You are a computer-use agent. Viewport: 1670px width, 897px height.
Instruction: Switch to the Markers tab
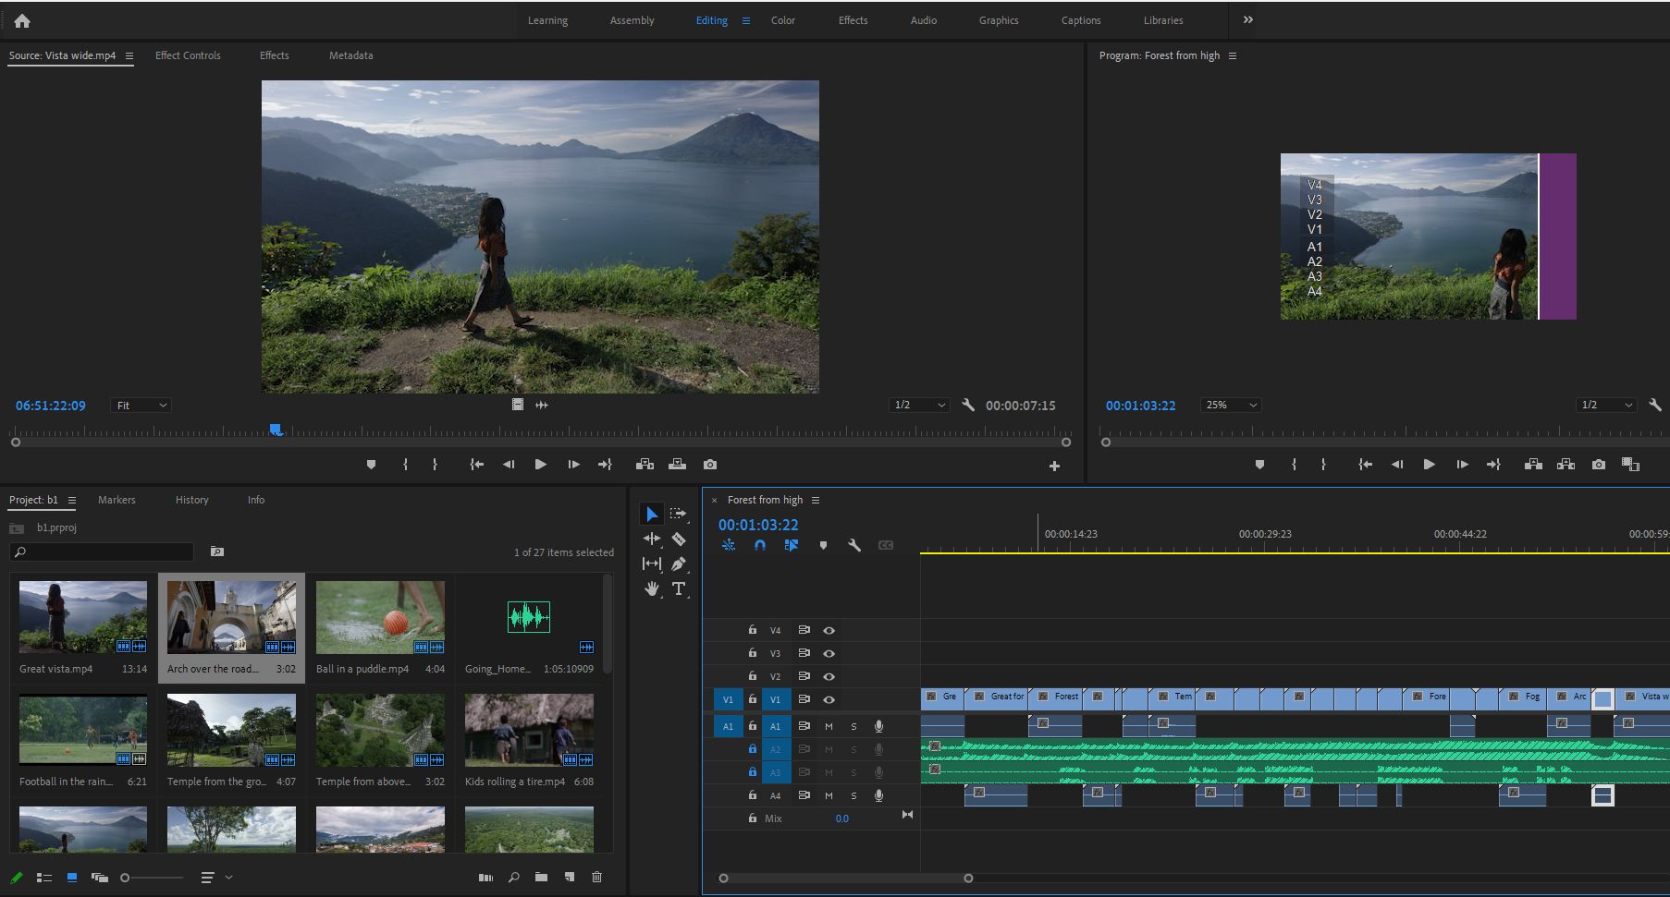[117, 500]
